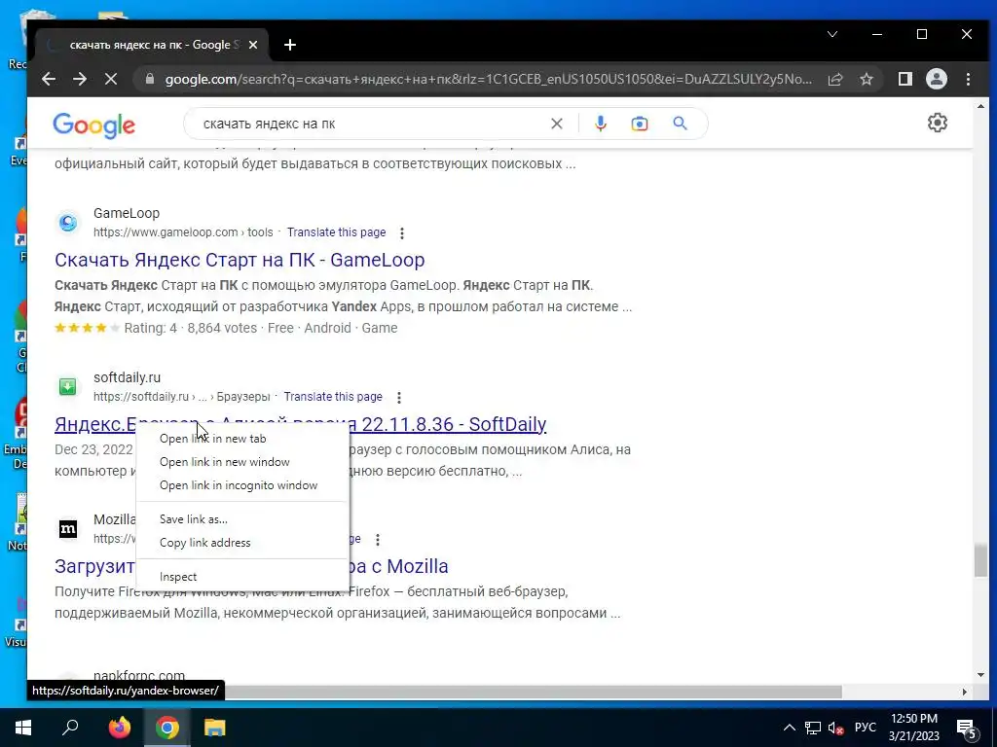Click the vertical scrollbar thumb

(x=980, y=559)
